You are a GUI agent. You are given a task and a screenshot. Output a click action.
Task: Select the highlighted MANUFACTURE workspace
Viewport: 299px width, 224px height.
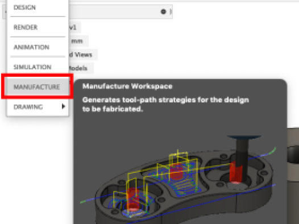click(x=37, y=87)
